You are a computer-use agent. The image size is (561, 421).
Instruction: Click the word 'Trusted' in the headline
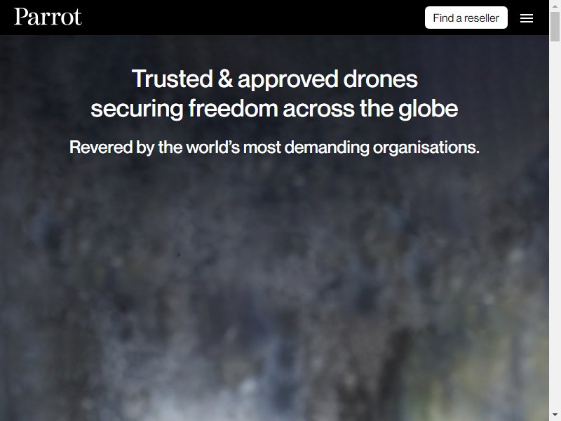point(172,79)
